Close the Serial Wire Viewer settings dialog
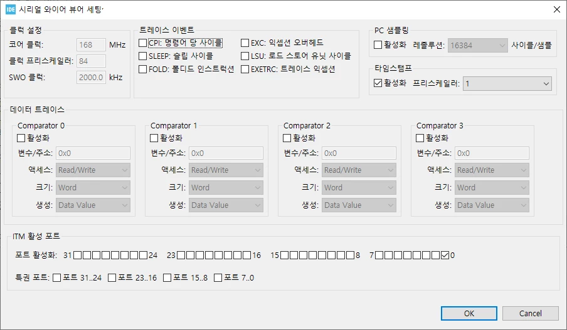Viewport: 567px width, 330px height. pyautogui.click(x=557, y=9)
